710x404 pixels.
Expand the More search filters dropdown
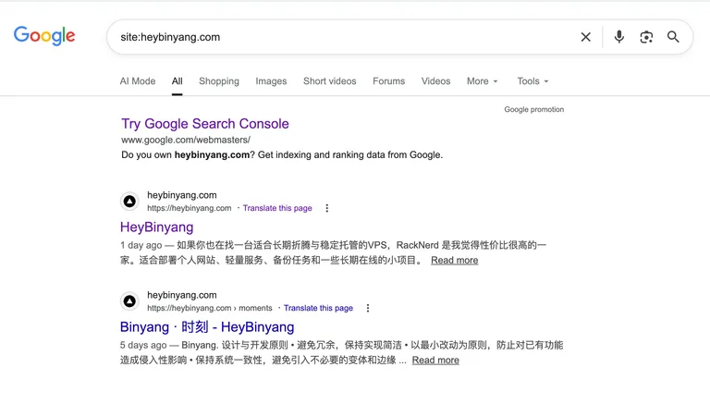(482, 81)
